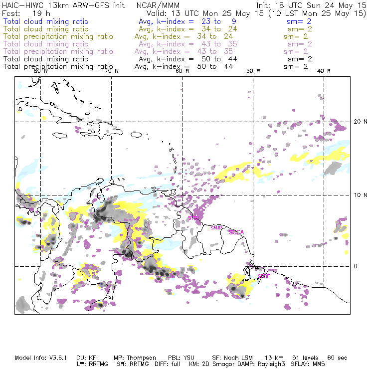Click the "Valid: 13 UTC Mon 25 May 15" text
The width and height of the screenshot is (369, 369).
(205, 13)
